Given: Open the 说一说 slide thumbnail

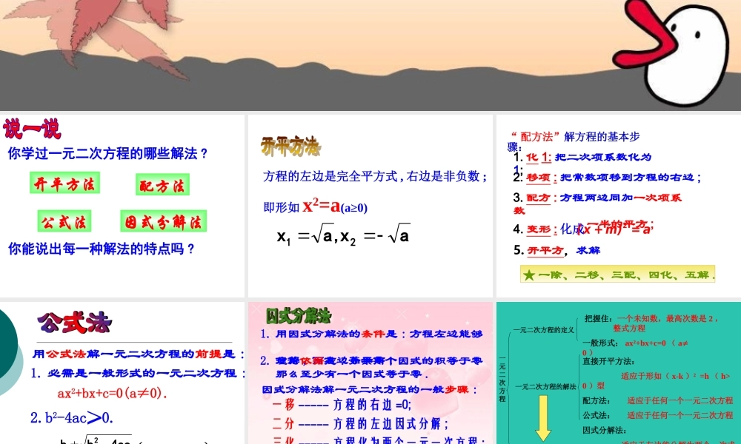Looking at the screenshot, I should tap(122, 206).
